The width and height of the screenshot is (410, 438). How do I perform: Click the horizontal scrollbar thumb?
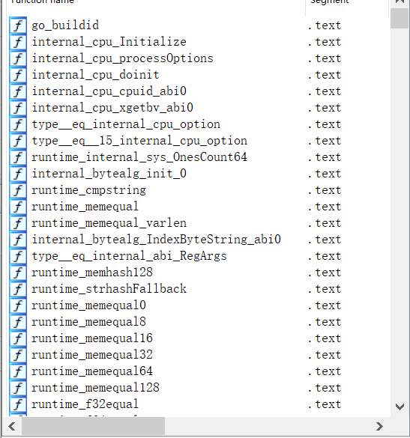tap(94, 426)
